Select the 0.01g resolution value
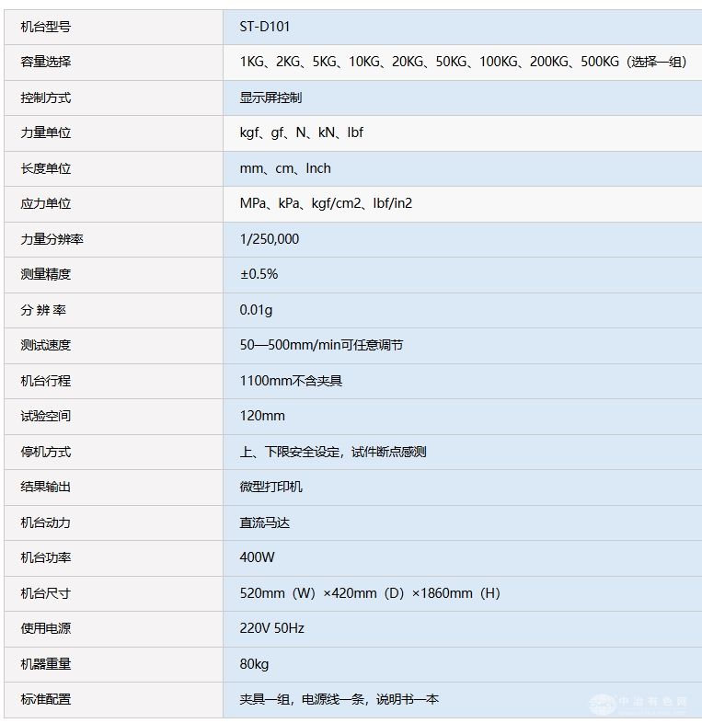This screenshot has width=702, height=723. (256, 310)
